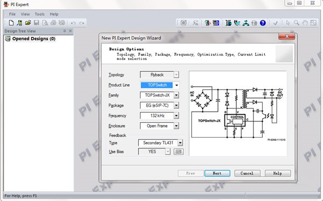The width and height of the screenshot is (323, 201).
Task: Click the Save floppy disk icon
Action: point(37,23)
